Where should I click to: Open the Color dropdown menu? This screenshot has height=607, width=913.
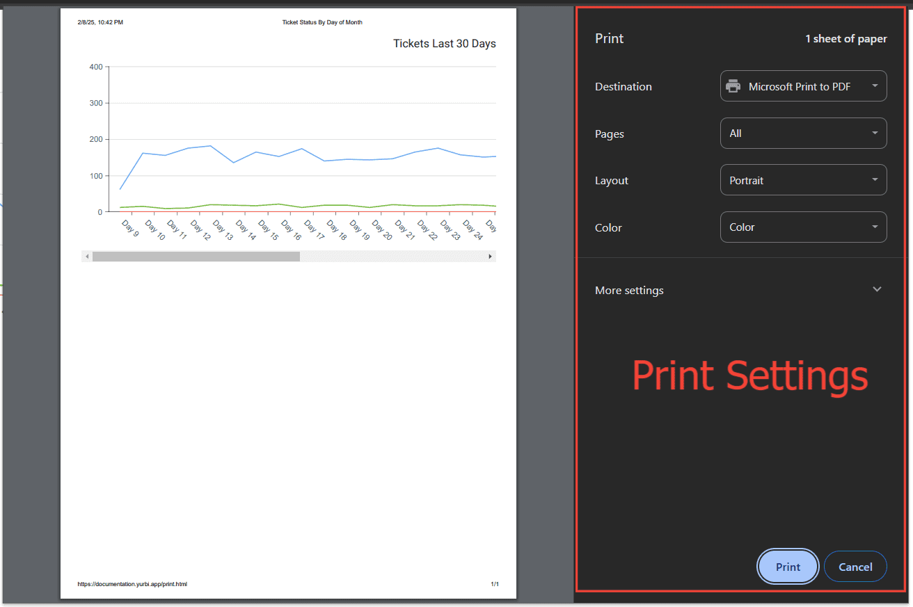[803, 227]
